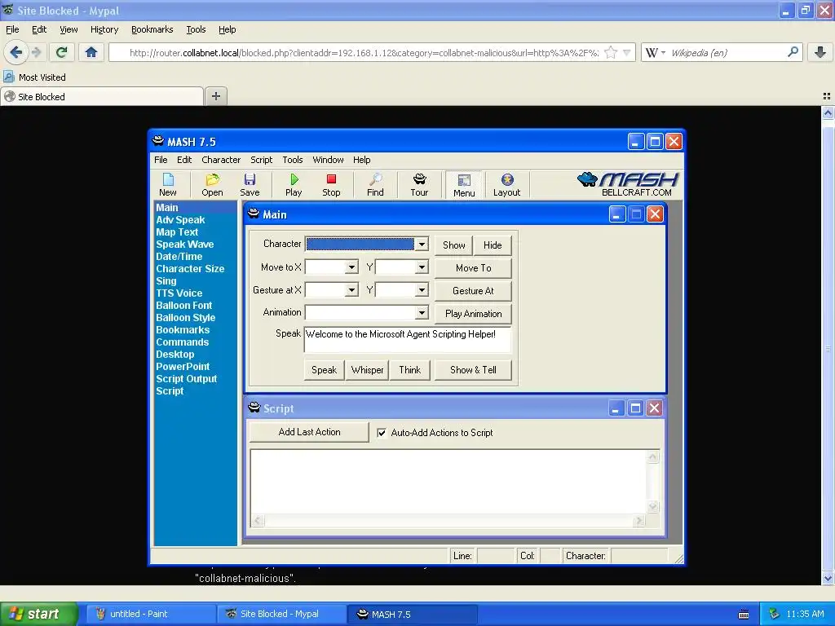The height and width of the screenshot is (626, 835).
Task: Open the browser History menu
Action: (104, 29)
